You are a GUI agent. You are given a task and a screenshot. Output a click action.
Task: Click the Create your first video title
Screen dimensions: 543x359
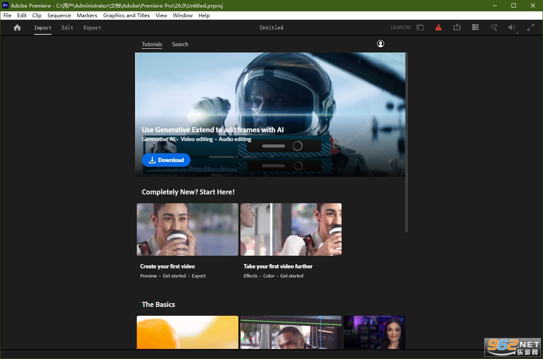[167, 266]
